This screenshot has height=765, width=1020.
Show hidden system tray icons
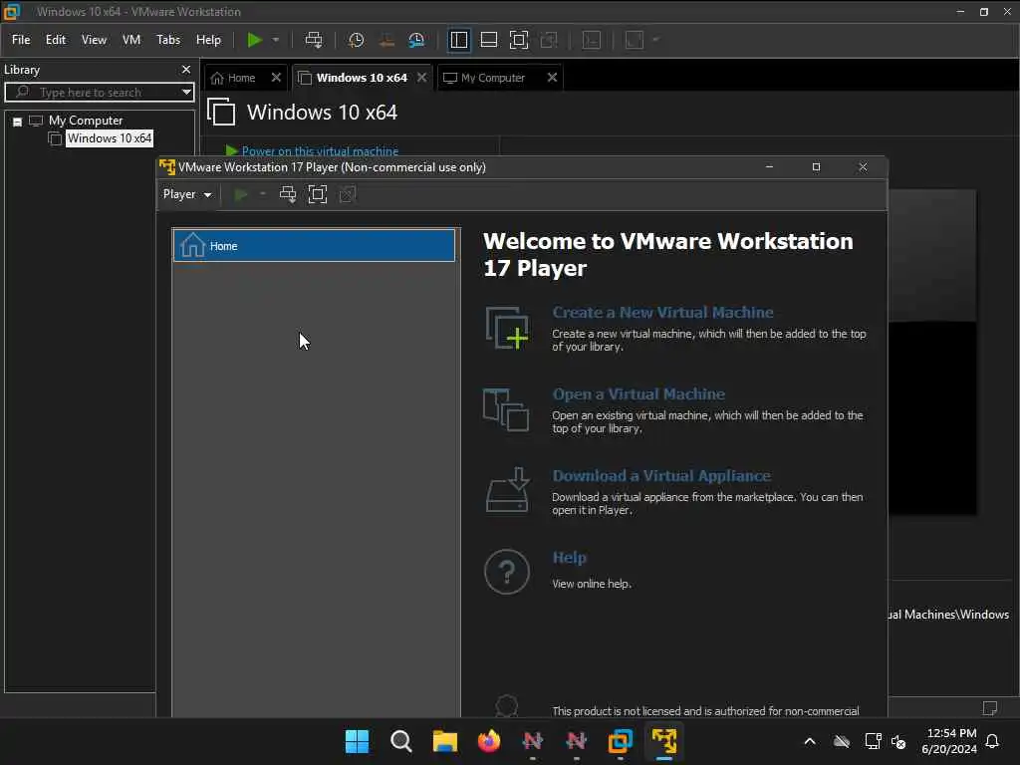(x=810, y=741)
